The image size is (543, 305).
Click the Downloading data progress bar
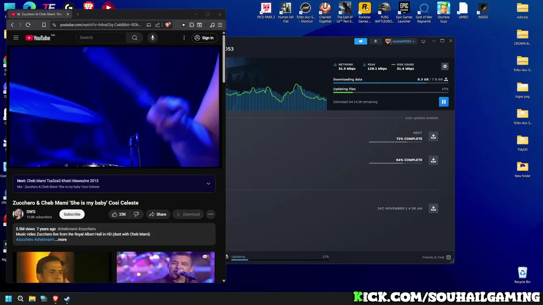[x=391, y=83]
